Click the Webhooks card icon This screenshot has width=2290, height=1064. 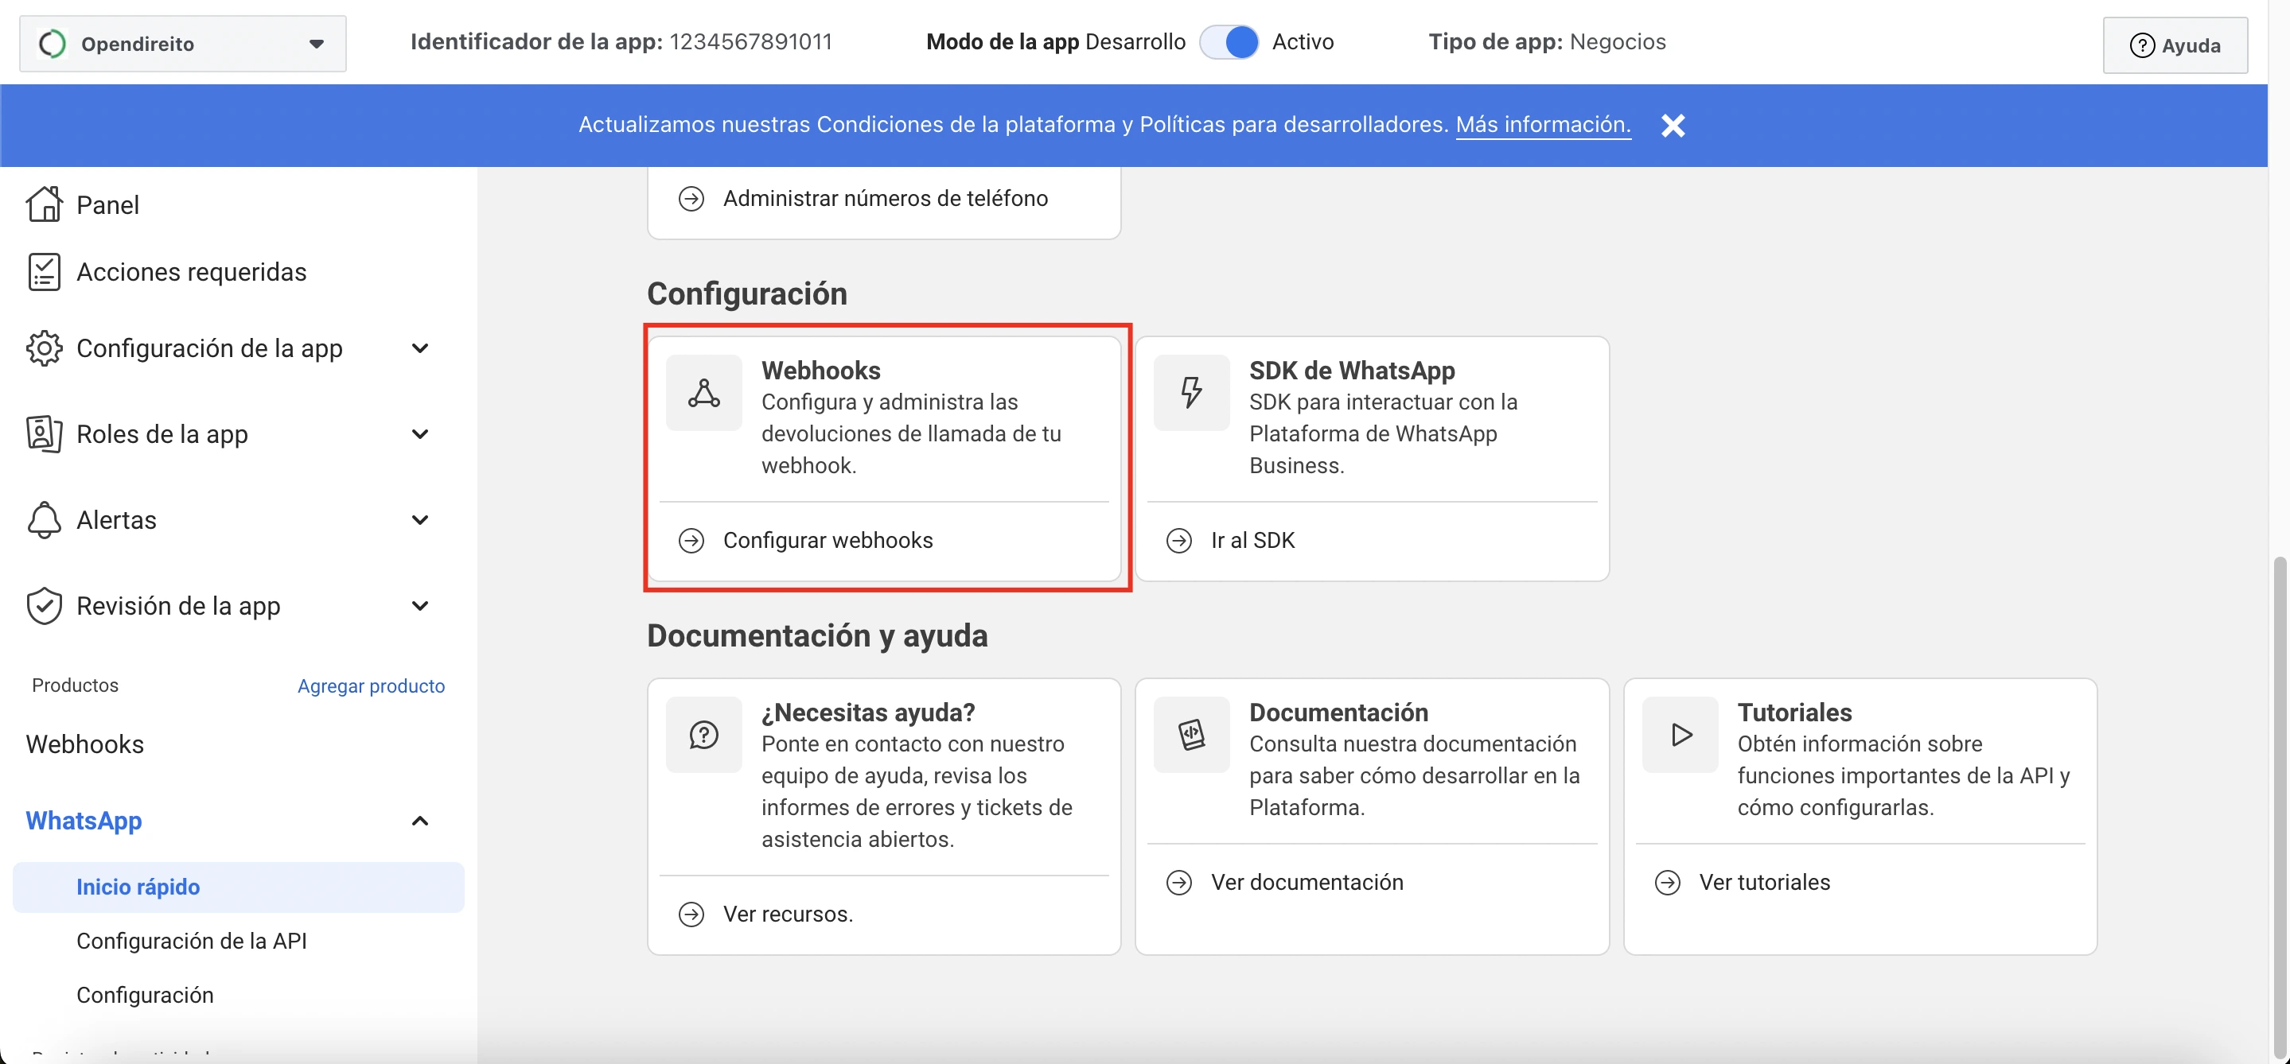coord(703,392)
